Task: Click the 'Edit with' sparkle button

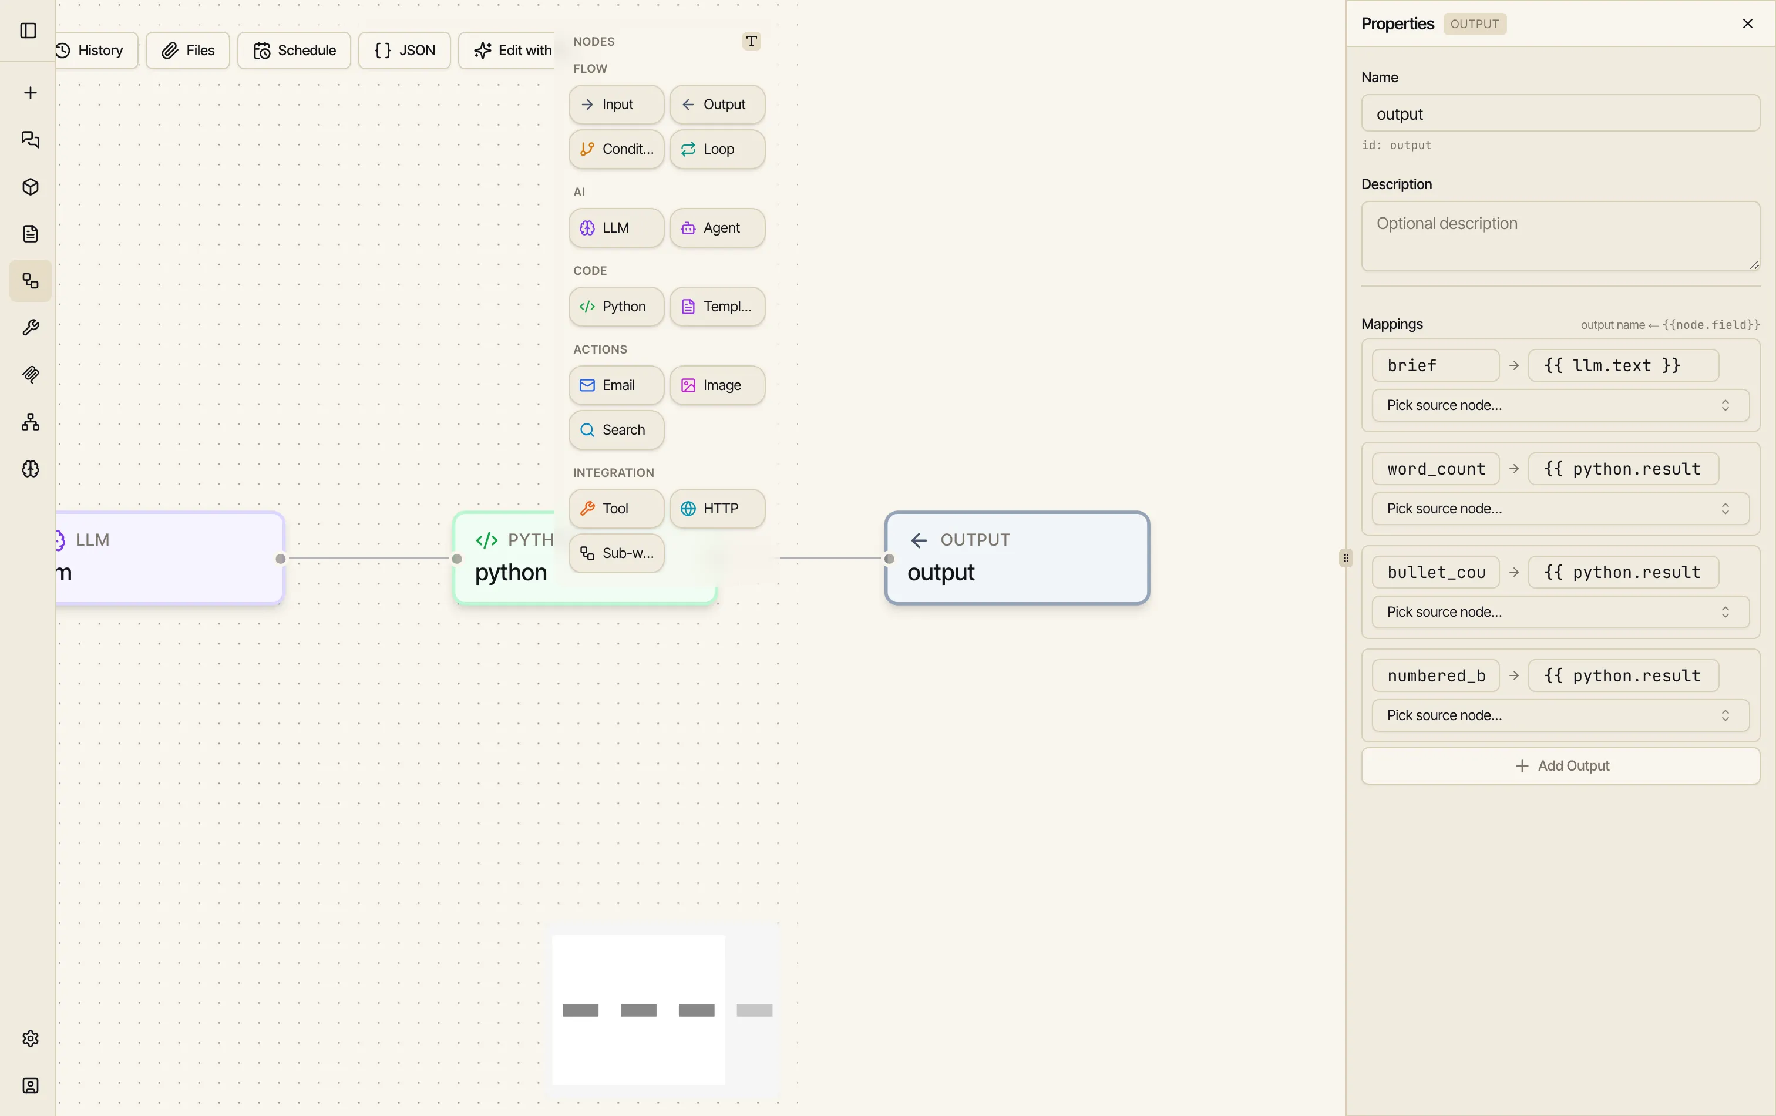Action: [507, 50]
